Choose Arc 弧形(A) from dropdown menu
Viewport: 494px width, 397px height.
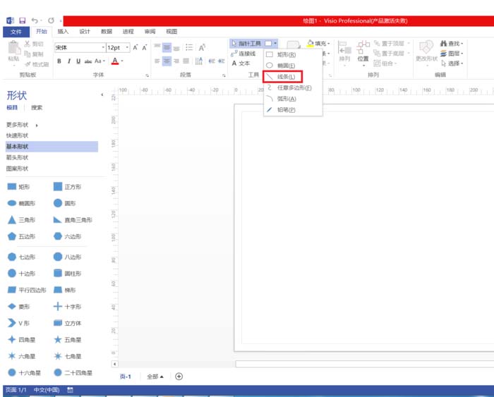293,99
